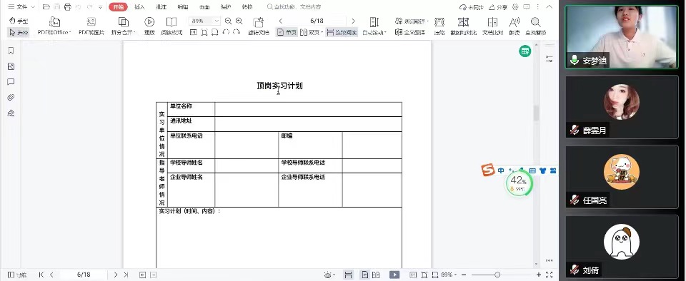The height and width of the screenshot is (281, 686).
Task: Open the attachments paperclip in left sidebar
Action: coord(11,97)
